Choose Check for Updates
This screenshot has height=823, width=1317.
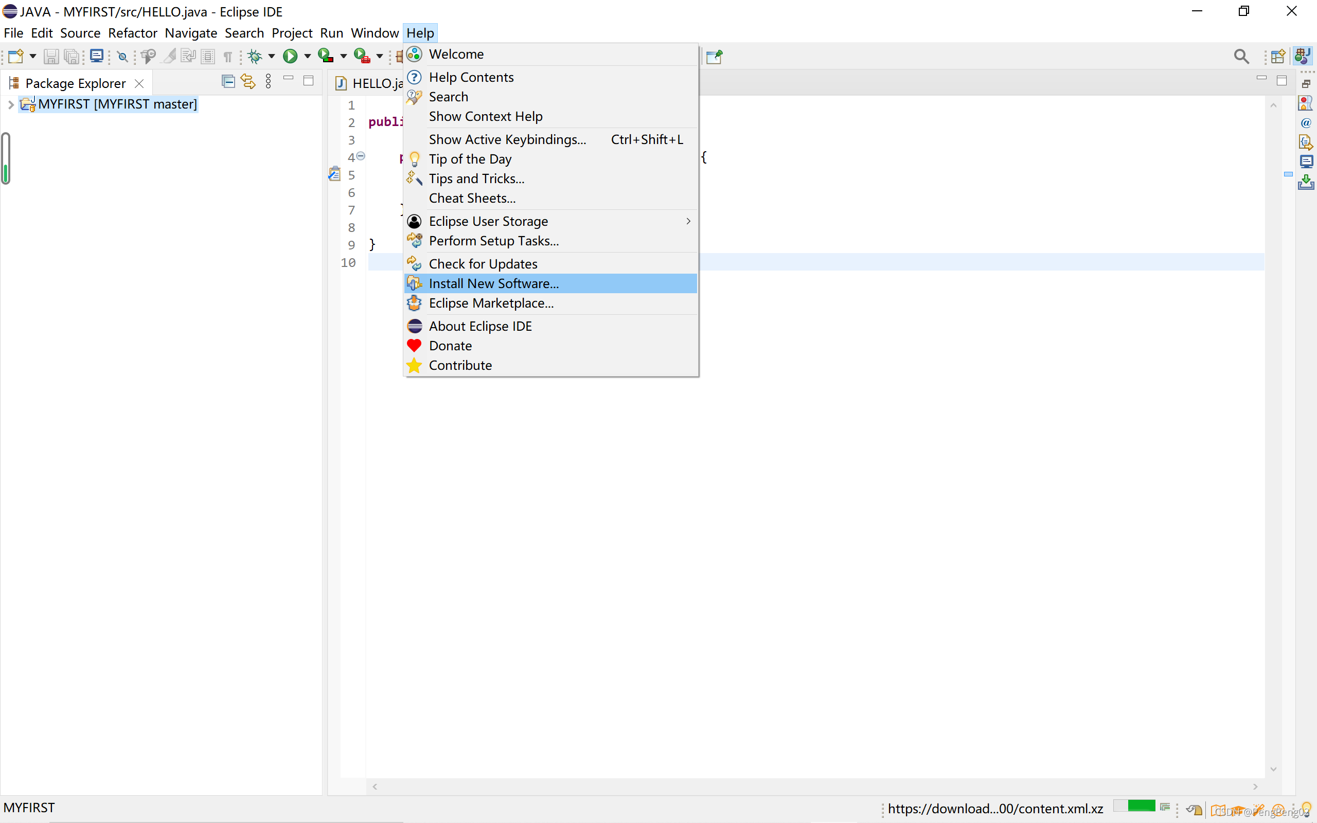[483, 264]
